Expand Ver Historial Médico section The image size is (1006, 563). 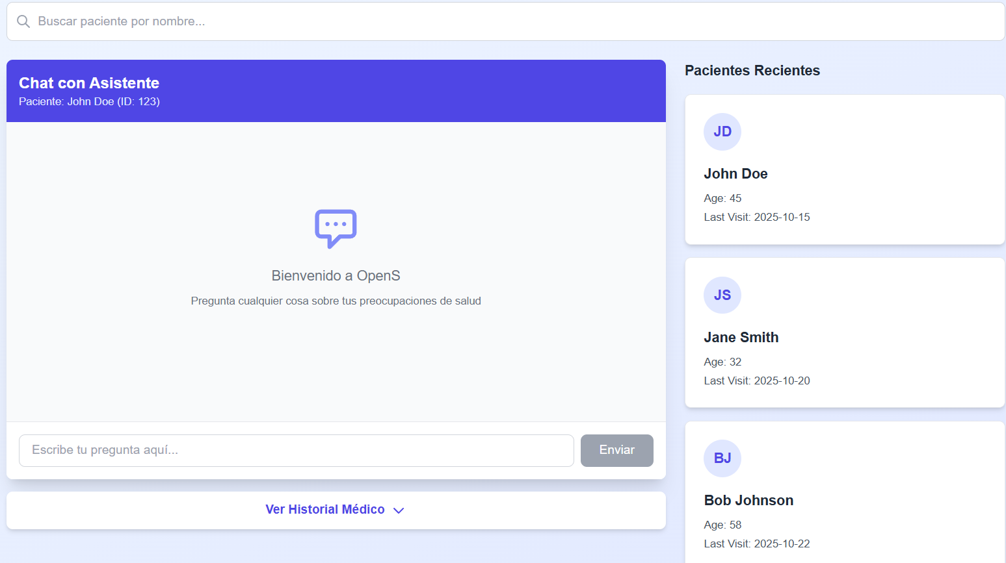click(335, 509)
